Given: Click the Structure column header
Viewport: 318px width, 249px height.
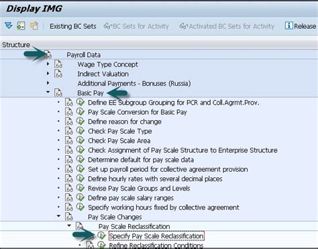Looking at the screenshot, I should tap(16, 45).
